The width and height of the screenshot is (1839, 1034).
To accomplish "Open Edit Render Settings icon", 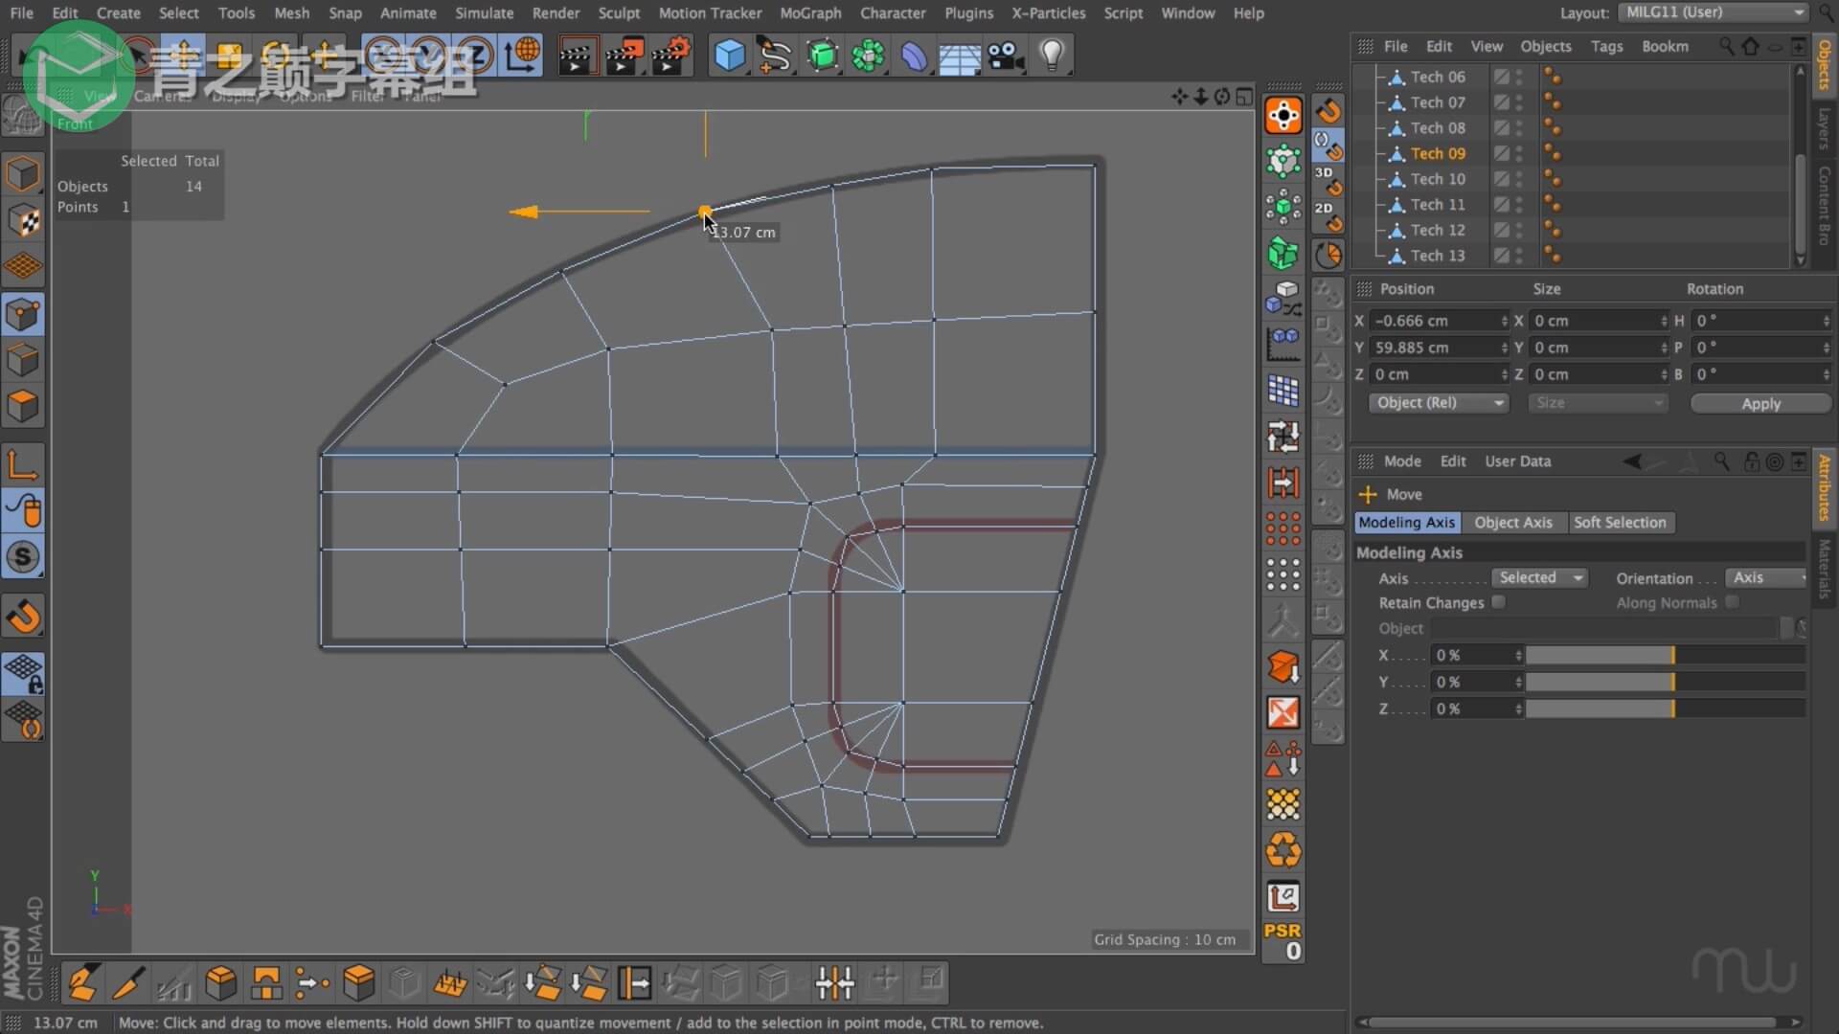I will 670,56.
